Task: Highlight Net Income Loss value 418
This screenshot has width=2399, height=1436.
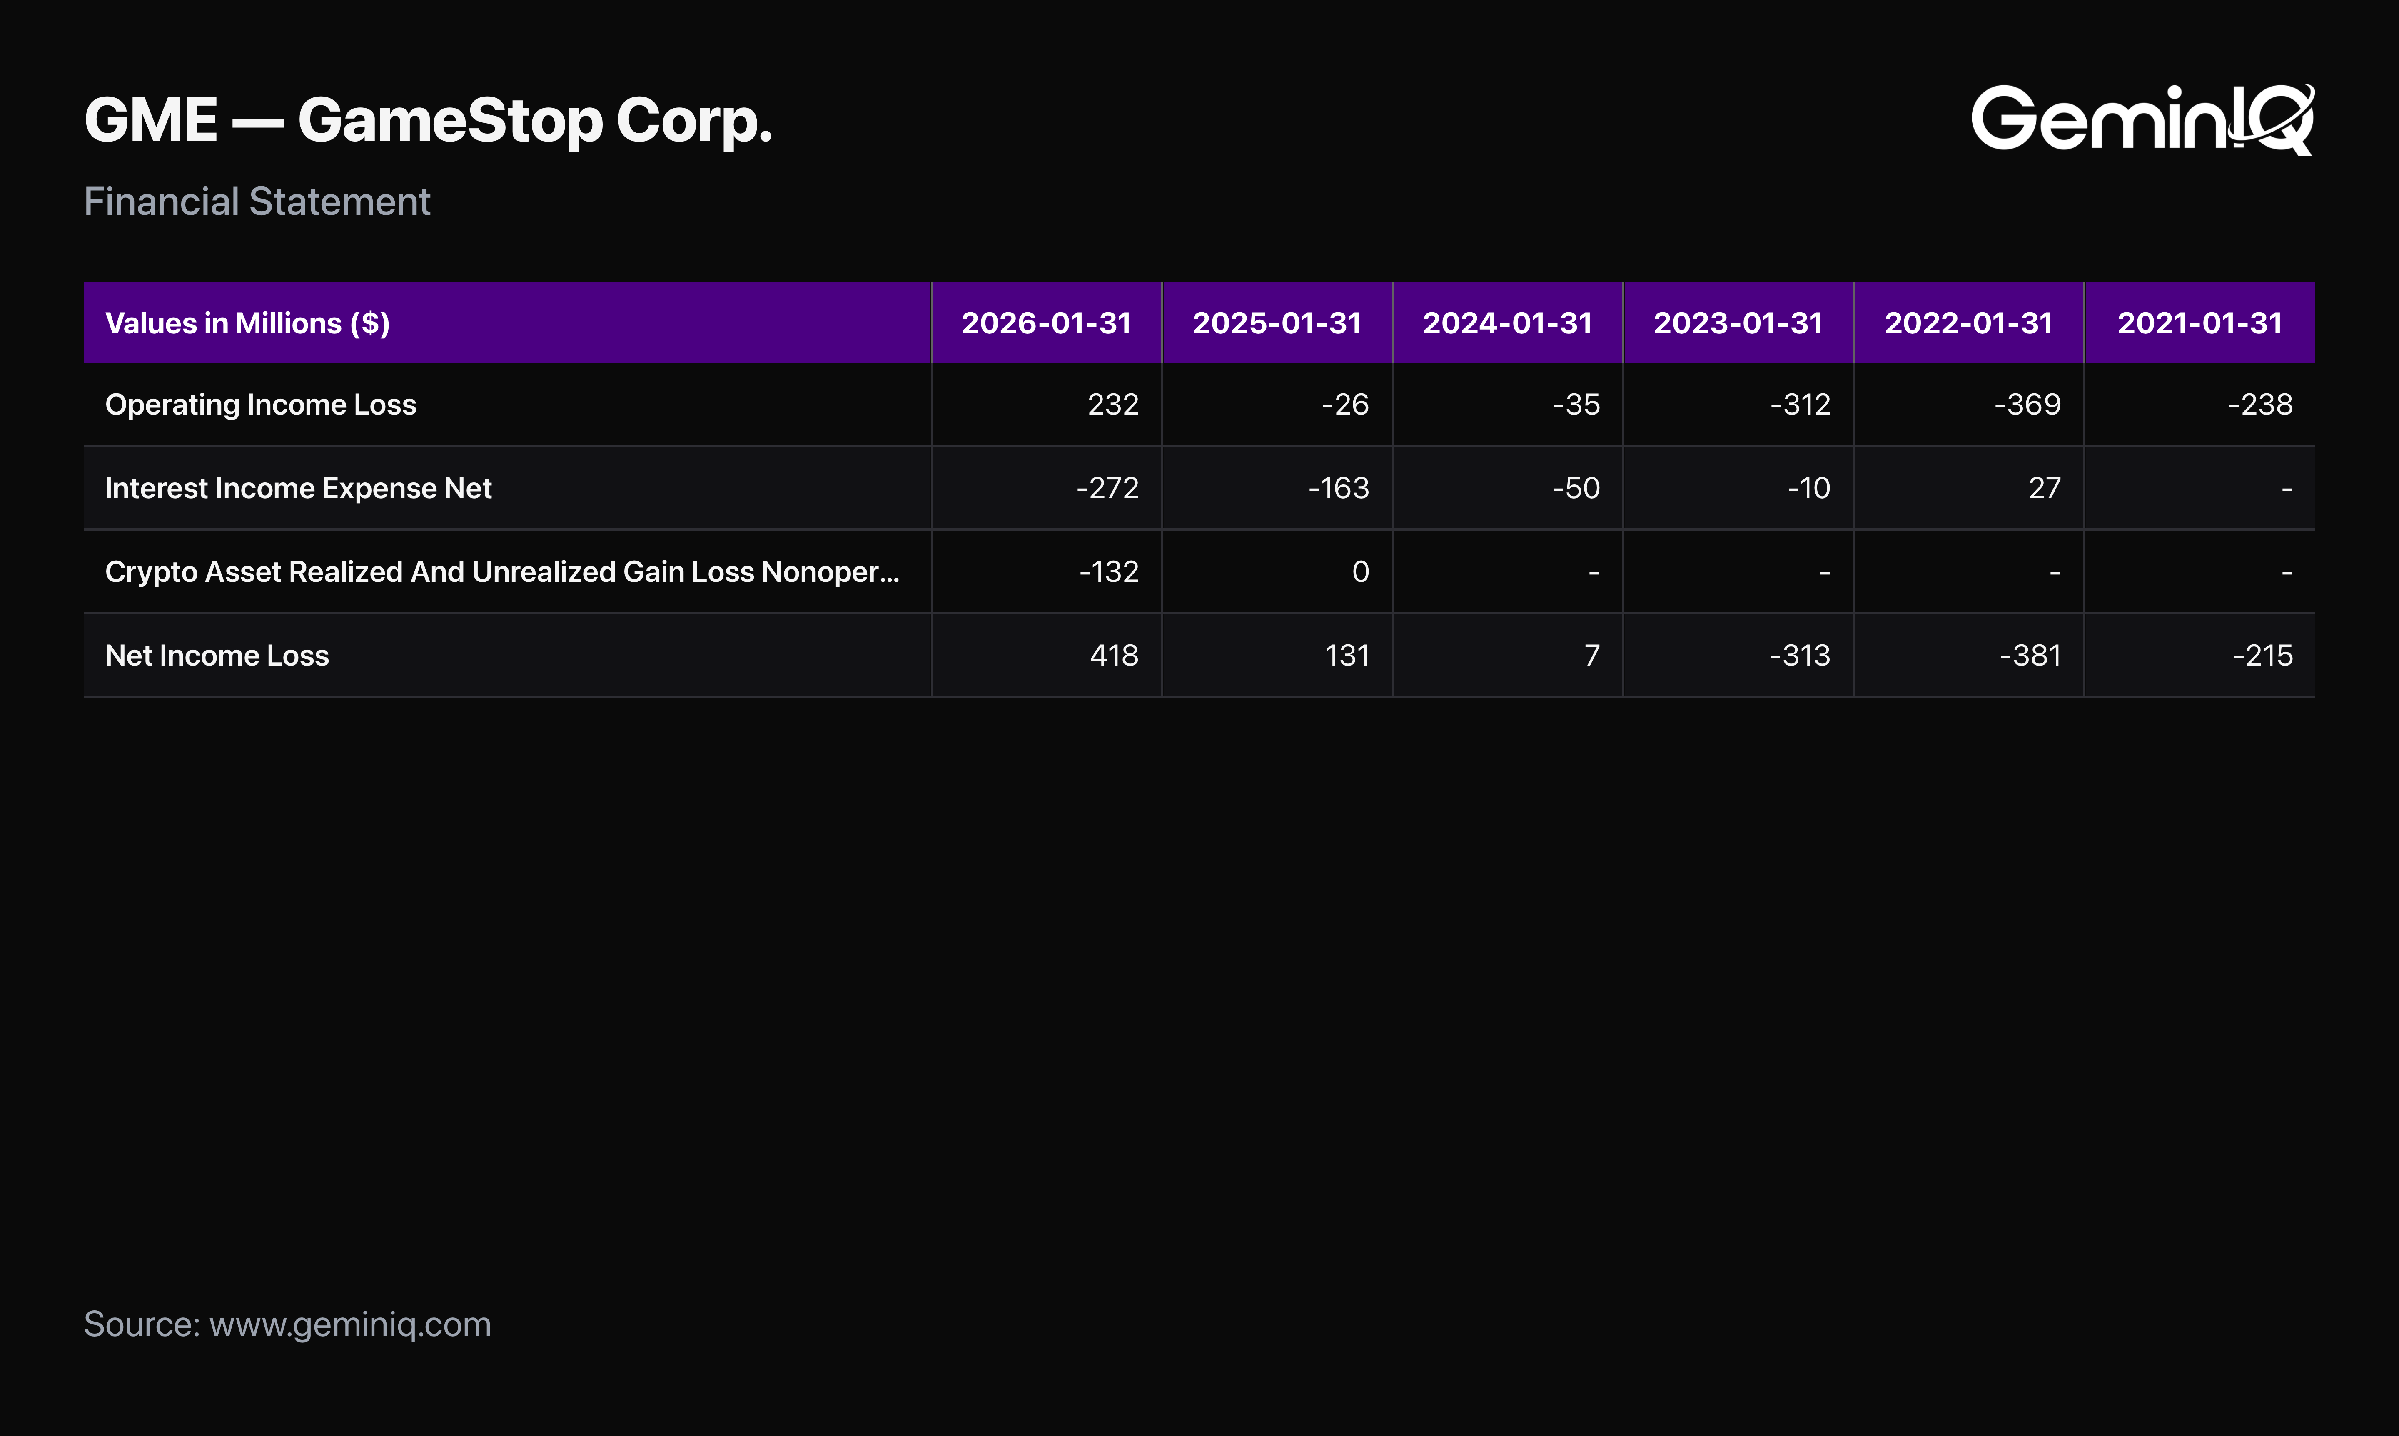Action: click(1114, 655)
